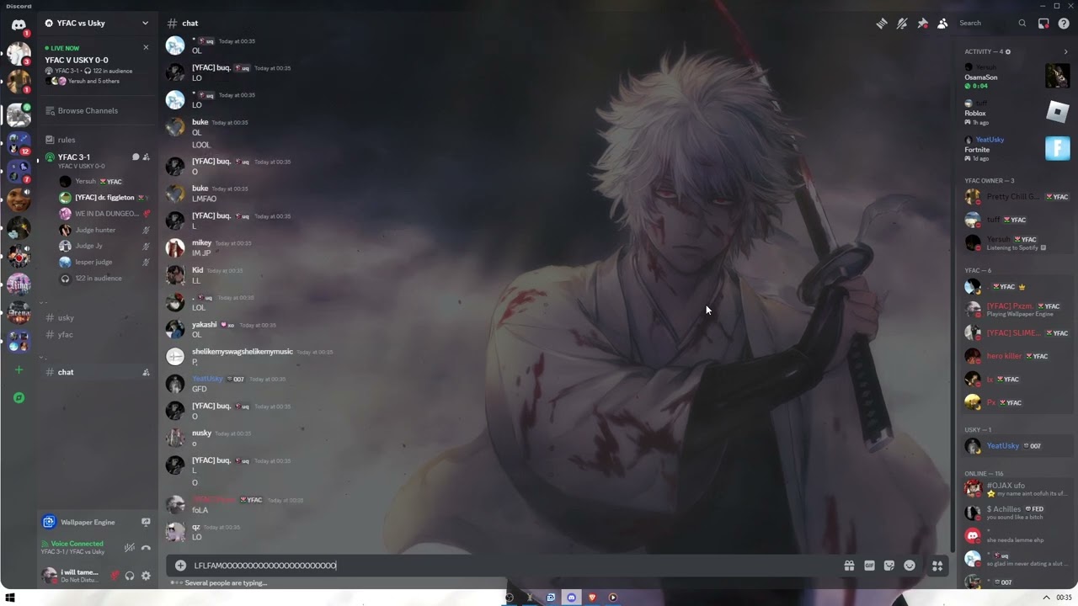Open the gift Nitro icon

tap(849, 566)
